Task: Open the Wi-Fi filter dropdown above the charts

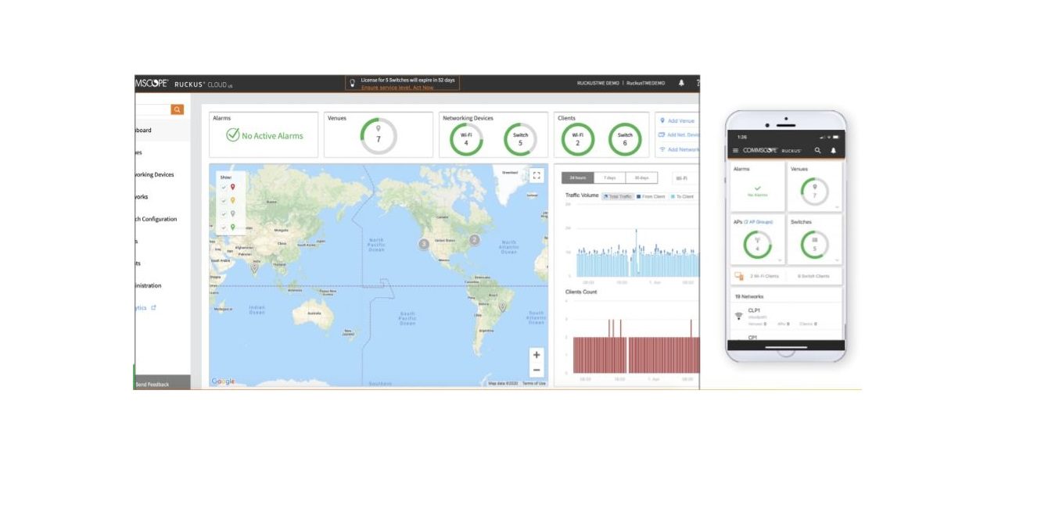Action: (682, 176)
